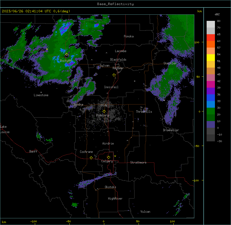Pick the magenta 39-42 dBZ legend swatch
This screenshot has height=225, width=231.
pyautogui.click(x=211, y=84)
